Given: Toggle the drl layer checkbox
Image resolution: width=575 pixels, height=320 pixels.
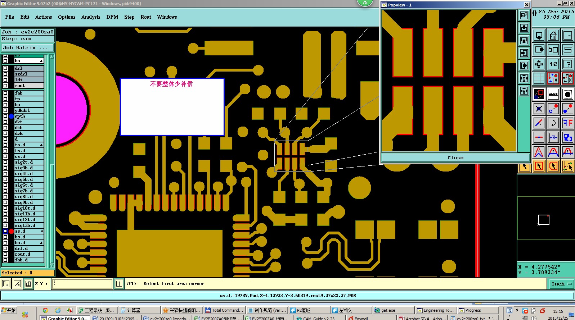Looking at the screenshot, I should [x=5, y=68].
